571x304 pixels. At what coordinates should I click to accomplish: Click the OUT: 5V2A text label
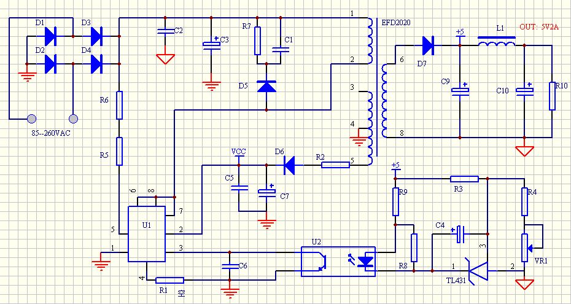(539, 27)
